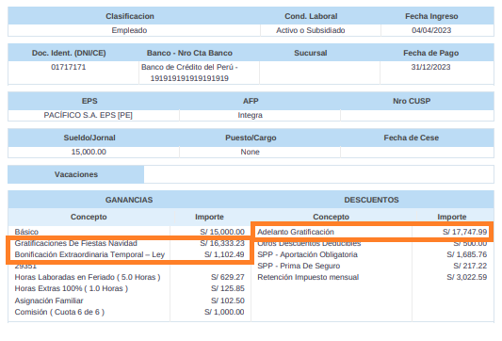Select the bonus amount S/ 1,102.49
The height and width of the screenshot is (341, 502).
(224, 254)
